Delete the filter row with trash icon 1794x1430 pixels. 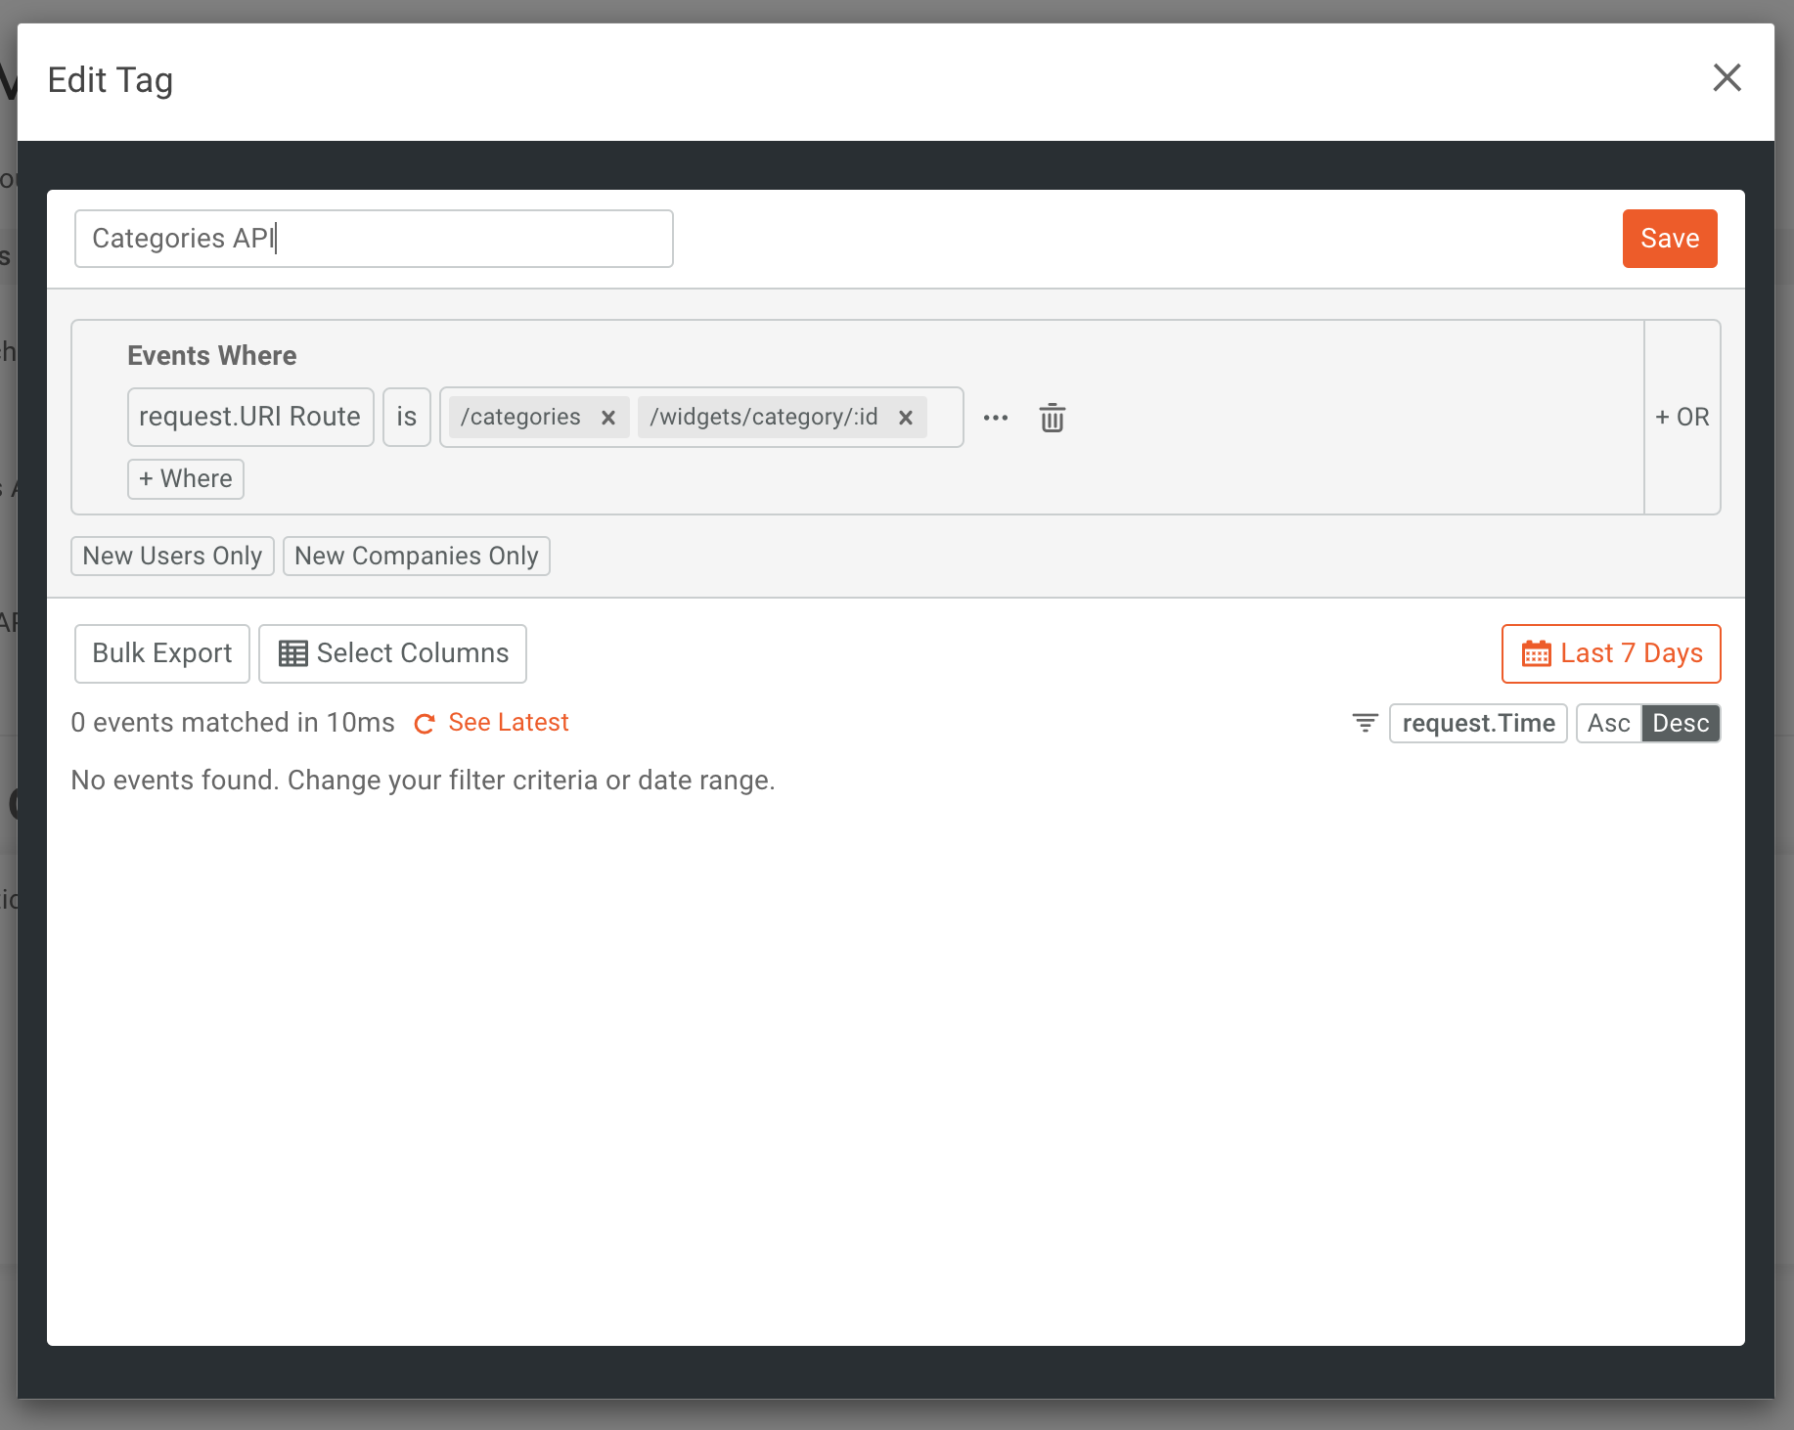coord(1052,418)
